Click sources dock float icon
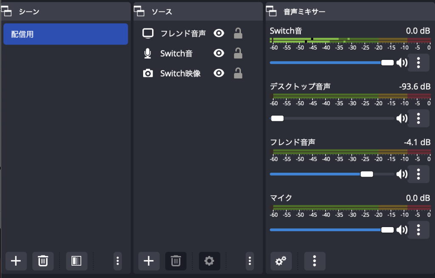This screenshot has width=435, height=278. [x=139, y=11]
